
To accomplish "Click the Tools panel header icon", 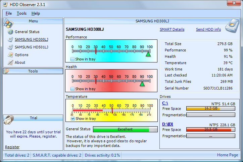I will pyautogui.click(x=6, y=71).
